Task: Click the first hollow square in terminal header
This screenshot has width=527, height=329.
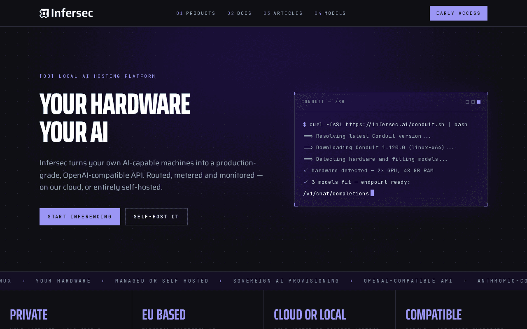Action: point(467,102)
